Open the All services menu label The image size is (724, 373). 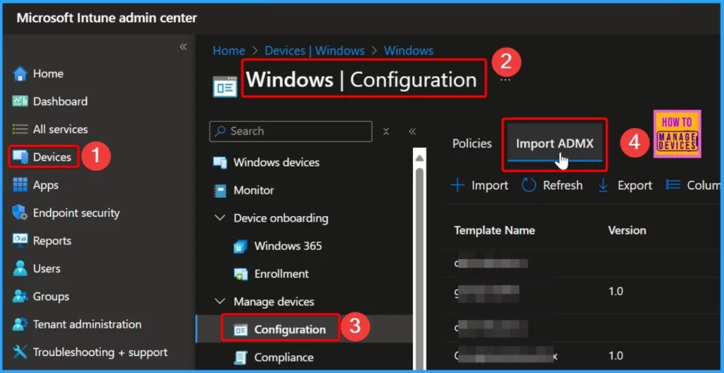tap(60, 129)
